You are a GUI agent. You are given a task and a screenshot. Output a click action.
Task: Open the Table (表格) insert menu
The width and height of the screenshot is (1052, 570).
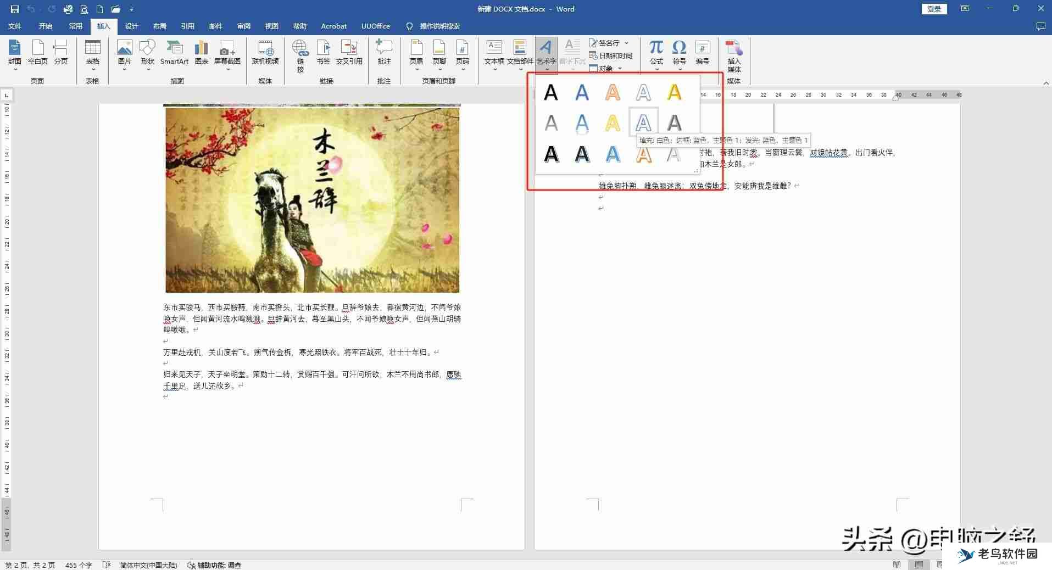pyautogui.click(x=93, y=55)
